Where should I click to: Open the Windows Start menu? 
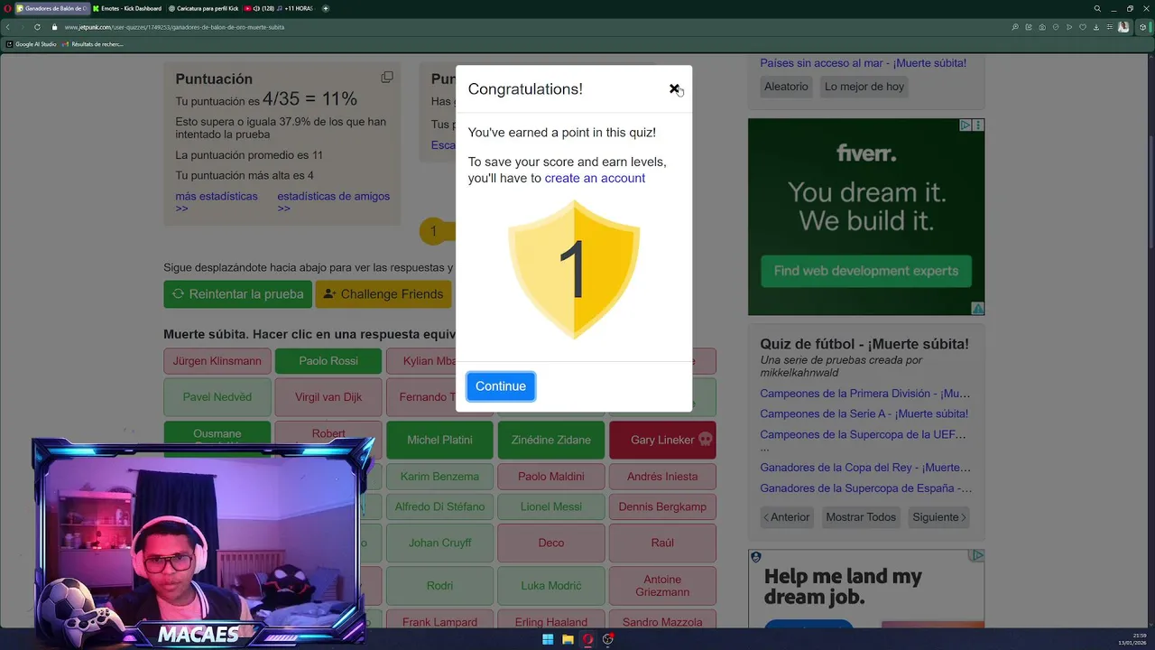[x=548, y=640]
